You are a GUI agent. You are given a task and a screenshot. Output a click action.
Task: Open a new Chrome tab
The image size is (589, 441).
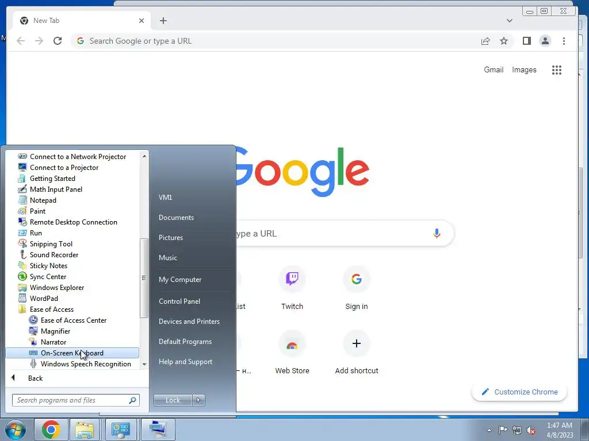(163, 21)
